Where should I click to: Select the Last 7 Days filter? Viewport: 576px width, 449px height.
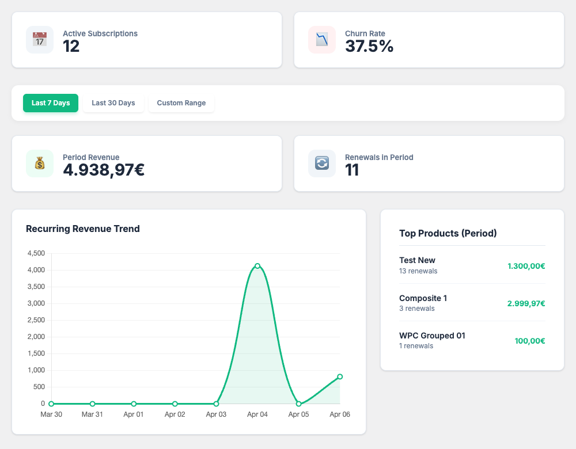(x=51, y=103)
